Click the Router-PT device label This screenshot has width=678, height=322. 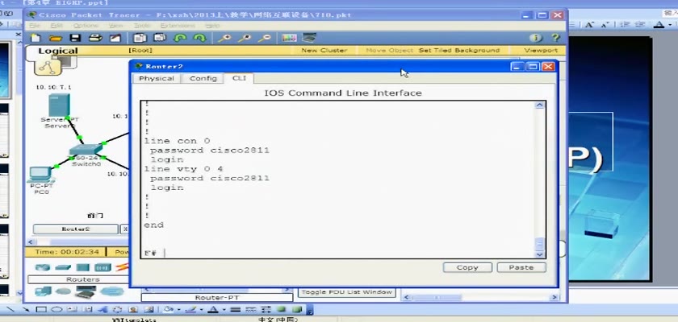click(x=217, y=297)
